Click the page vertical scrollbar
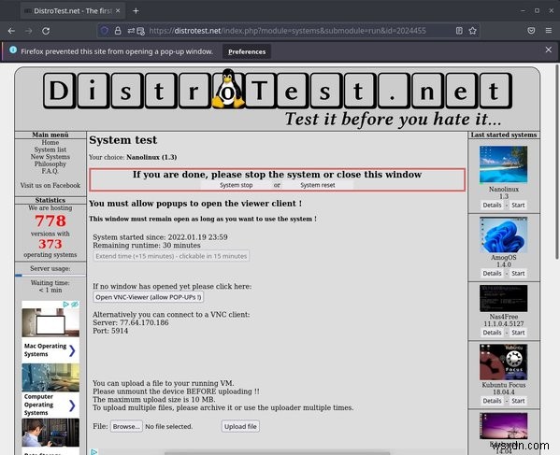Screen dimensions: 560x455 pos(557,163)
